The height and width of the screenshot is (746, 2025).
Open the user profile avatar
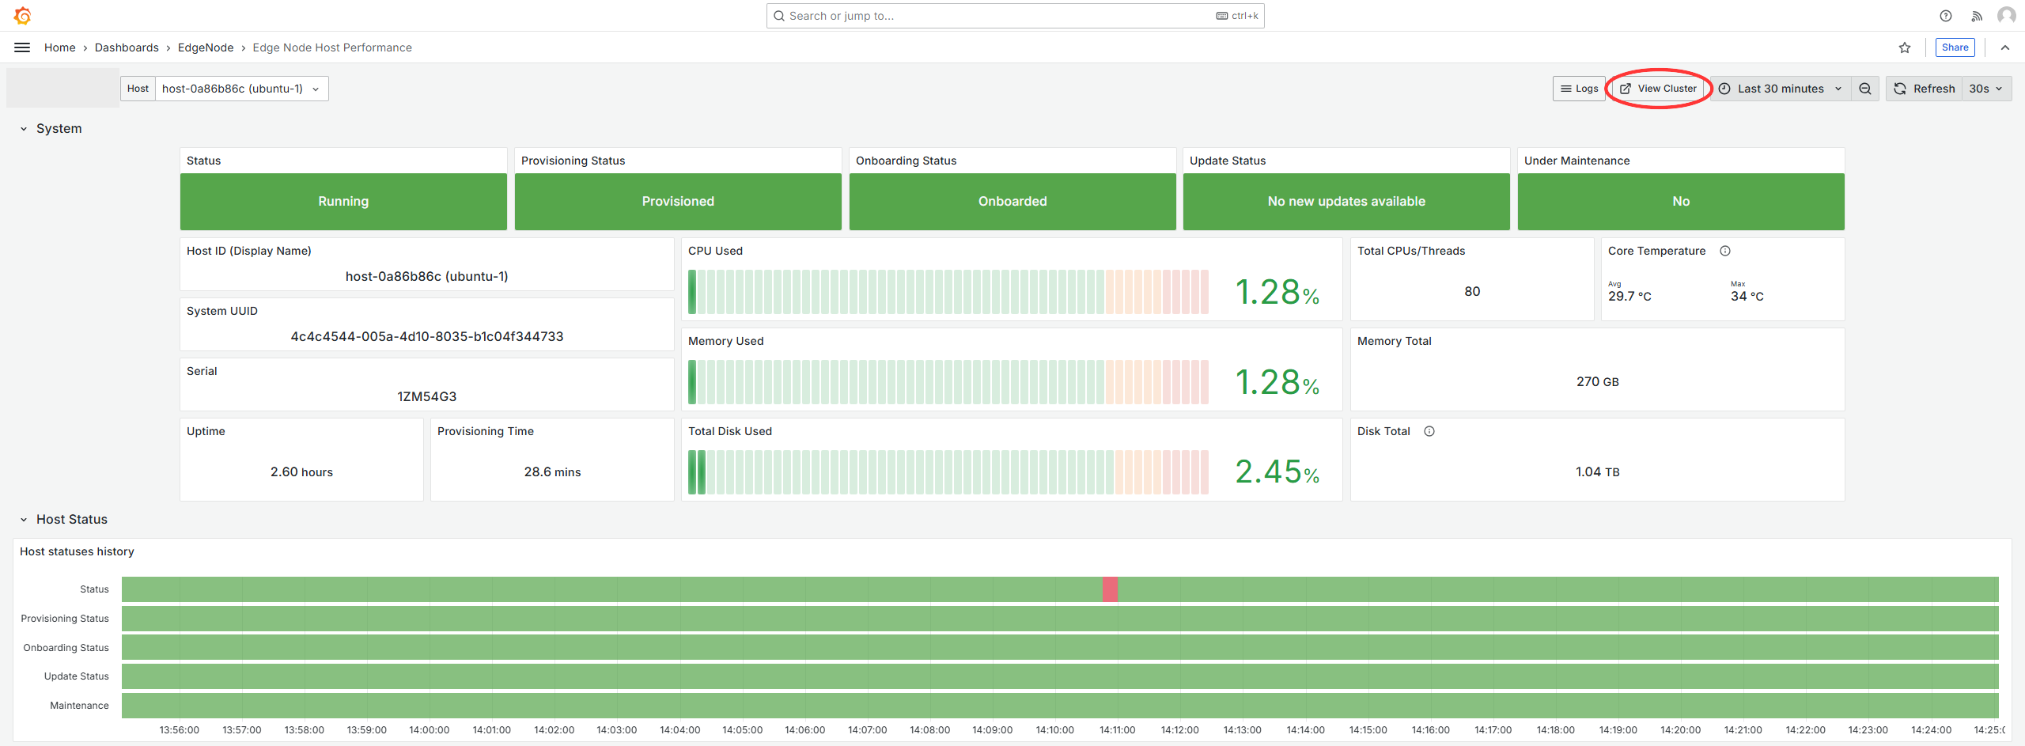(2006, 16)
